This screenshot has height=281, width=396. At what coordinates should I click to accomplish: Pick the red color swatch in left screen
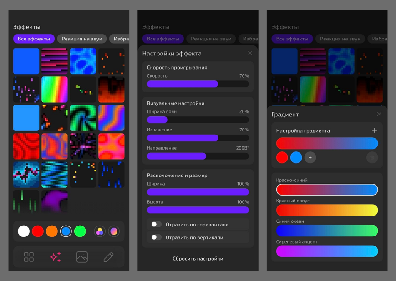tap(38, 231)
